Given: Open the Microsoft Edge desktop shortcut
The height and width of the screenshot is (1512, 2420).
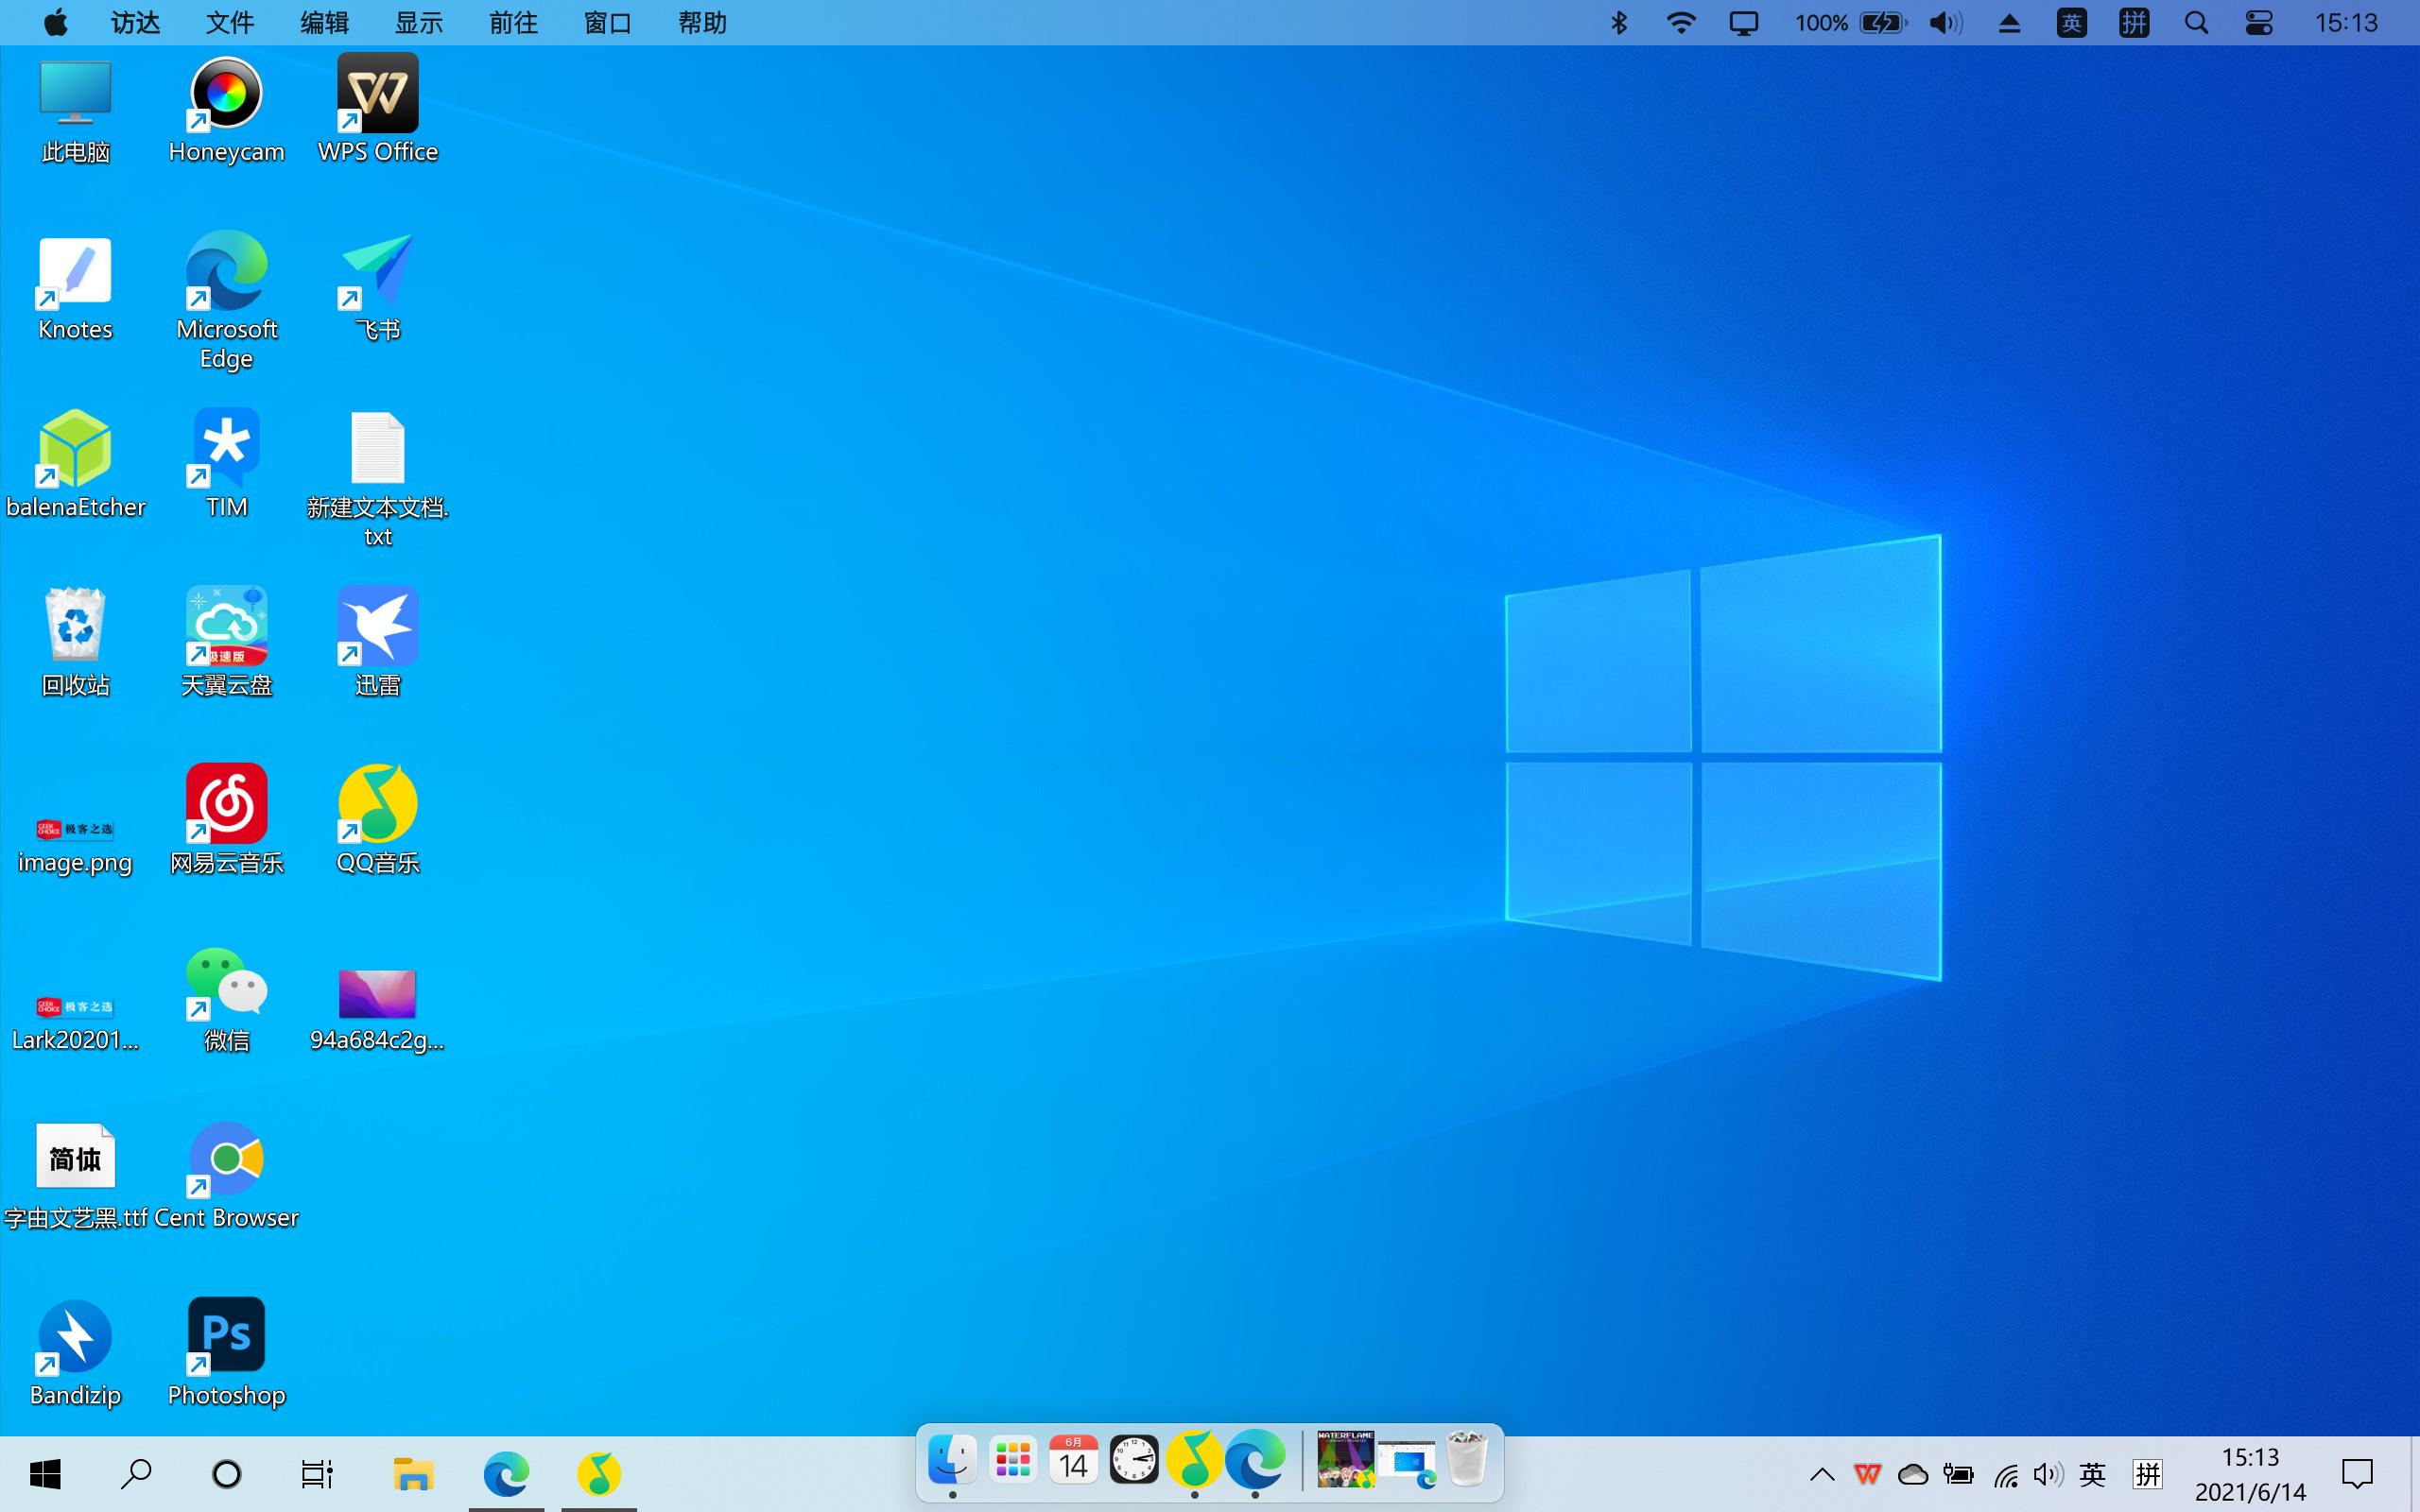Looking at the screenshot, I should pyautogui.click(x=226, y=270).
